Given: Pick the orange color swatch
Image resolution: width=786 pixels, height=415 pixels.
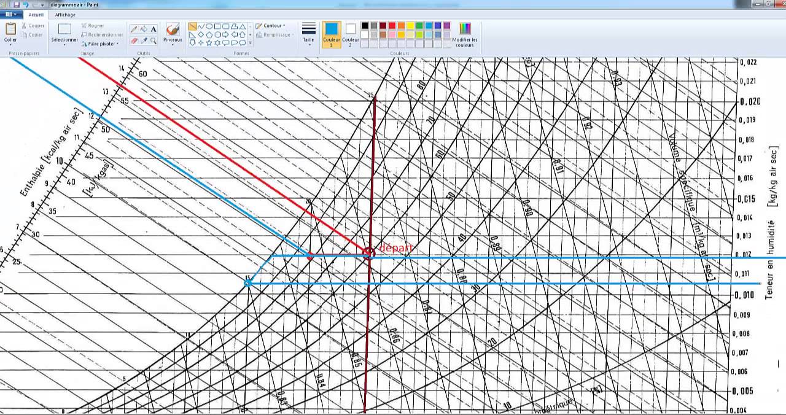Looking at the screenshot, I should tap(401, 26).
